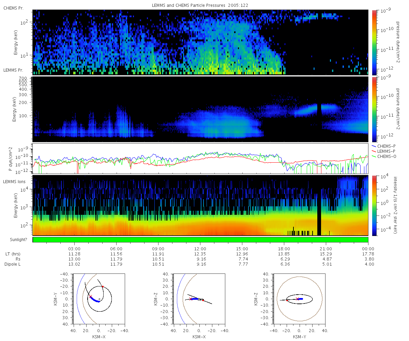Image resolution: width=409 pixels, height=341 pixels.
Task: Click the LEMMS Ions intensity spectrogram
Action: click(200, 205)
